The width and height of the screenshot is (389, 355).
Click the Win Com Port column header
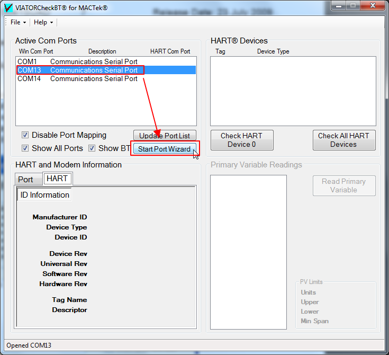[x=36, y=51]
